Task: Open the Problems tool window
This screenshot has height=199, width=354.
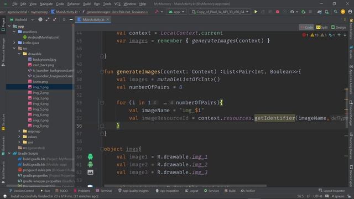Action: click(82, 191)
